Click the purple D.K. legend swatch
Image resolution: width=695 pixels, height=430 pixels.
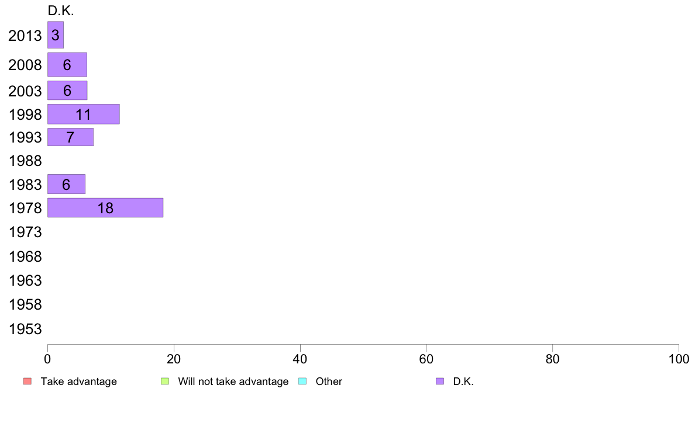click(439, 382)
